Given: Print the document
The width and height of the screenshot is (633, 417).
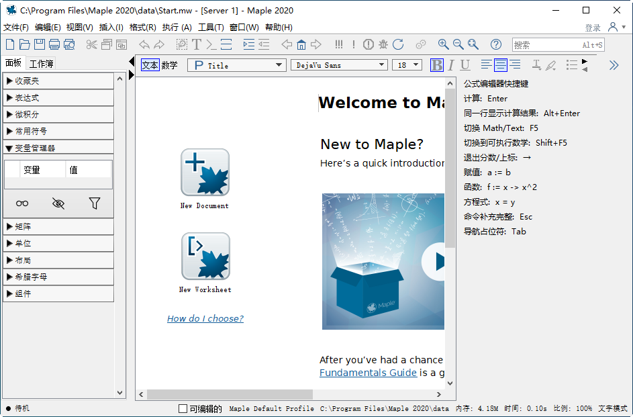Looking at the screenshot, I should (x=54, y=44).
